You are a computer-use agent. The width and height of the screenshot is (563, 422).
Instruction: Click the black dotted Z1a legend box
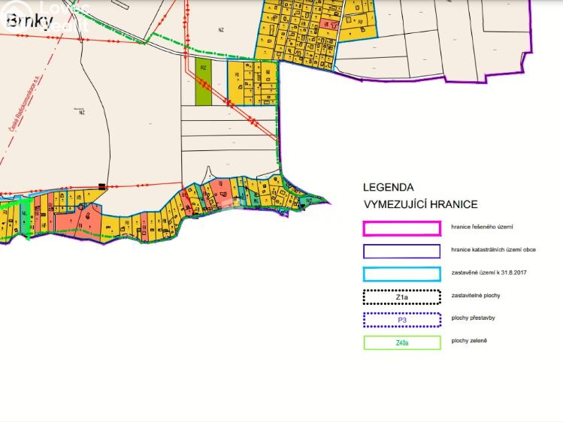tap(401, 297)
